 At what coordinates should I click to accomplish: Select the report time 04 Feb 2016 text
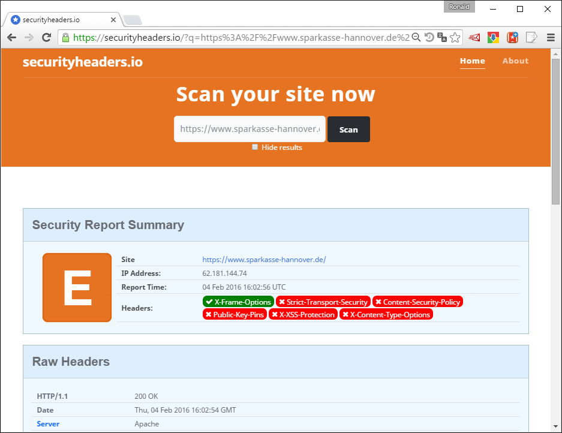pos(244,287)
